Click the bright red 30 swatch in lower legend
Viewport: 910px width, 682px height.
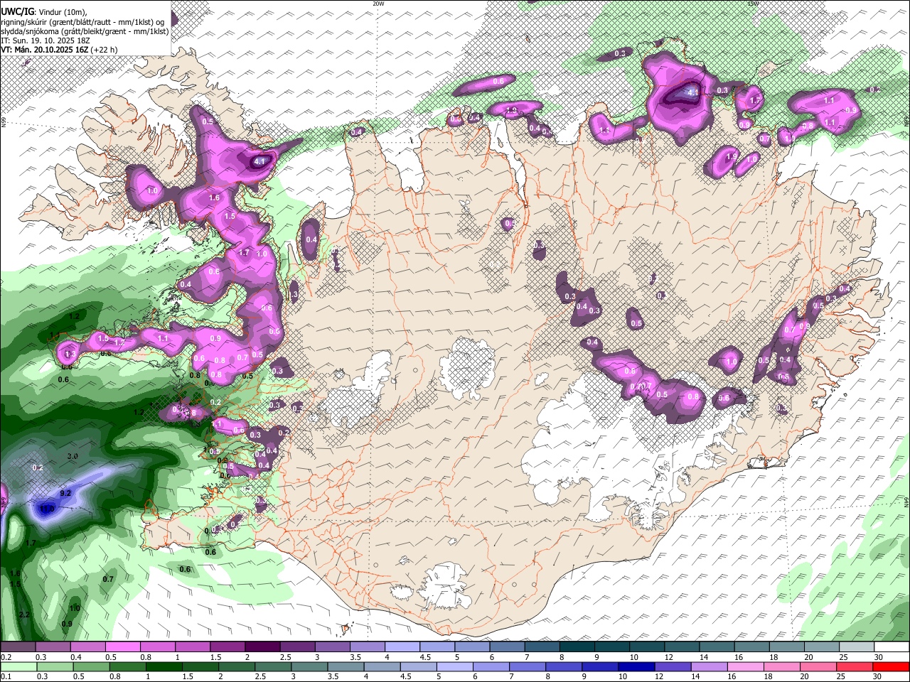[x=891, y=666]
